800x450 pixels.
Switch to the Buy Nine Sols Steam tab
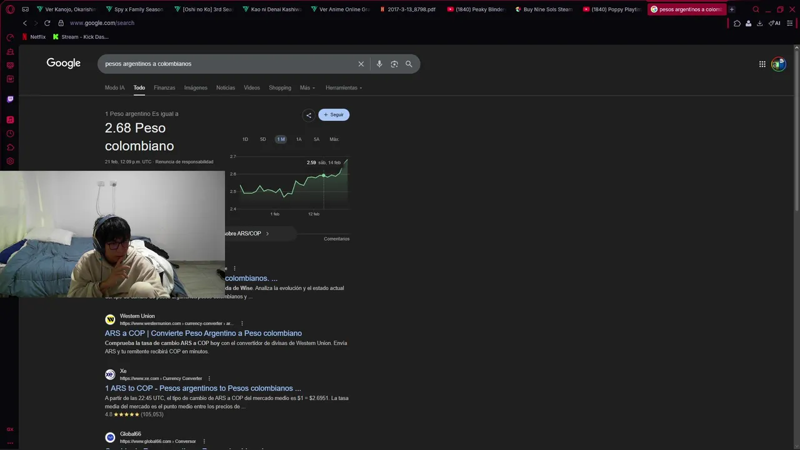coord(544,9)
